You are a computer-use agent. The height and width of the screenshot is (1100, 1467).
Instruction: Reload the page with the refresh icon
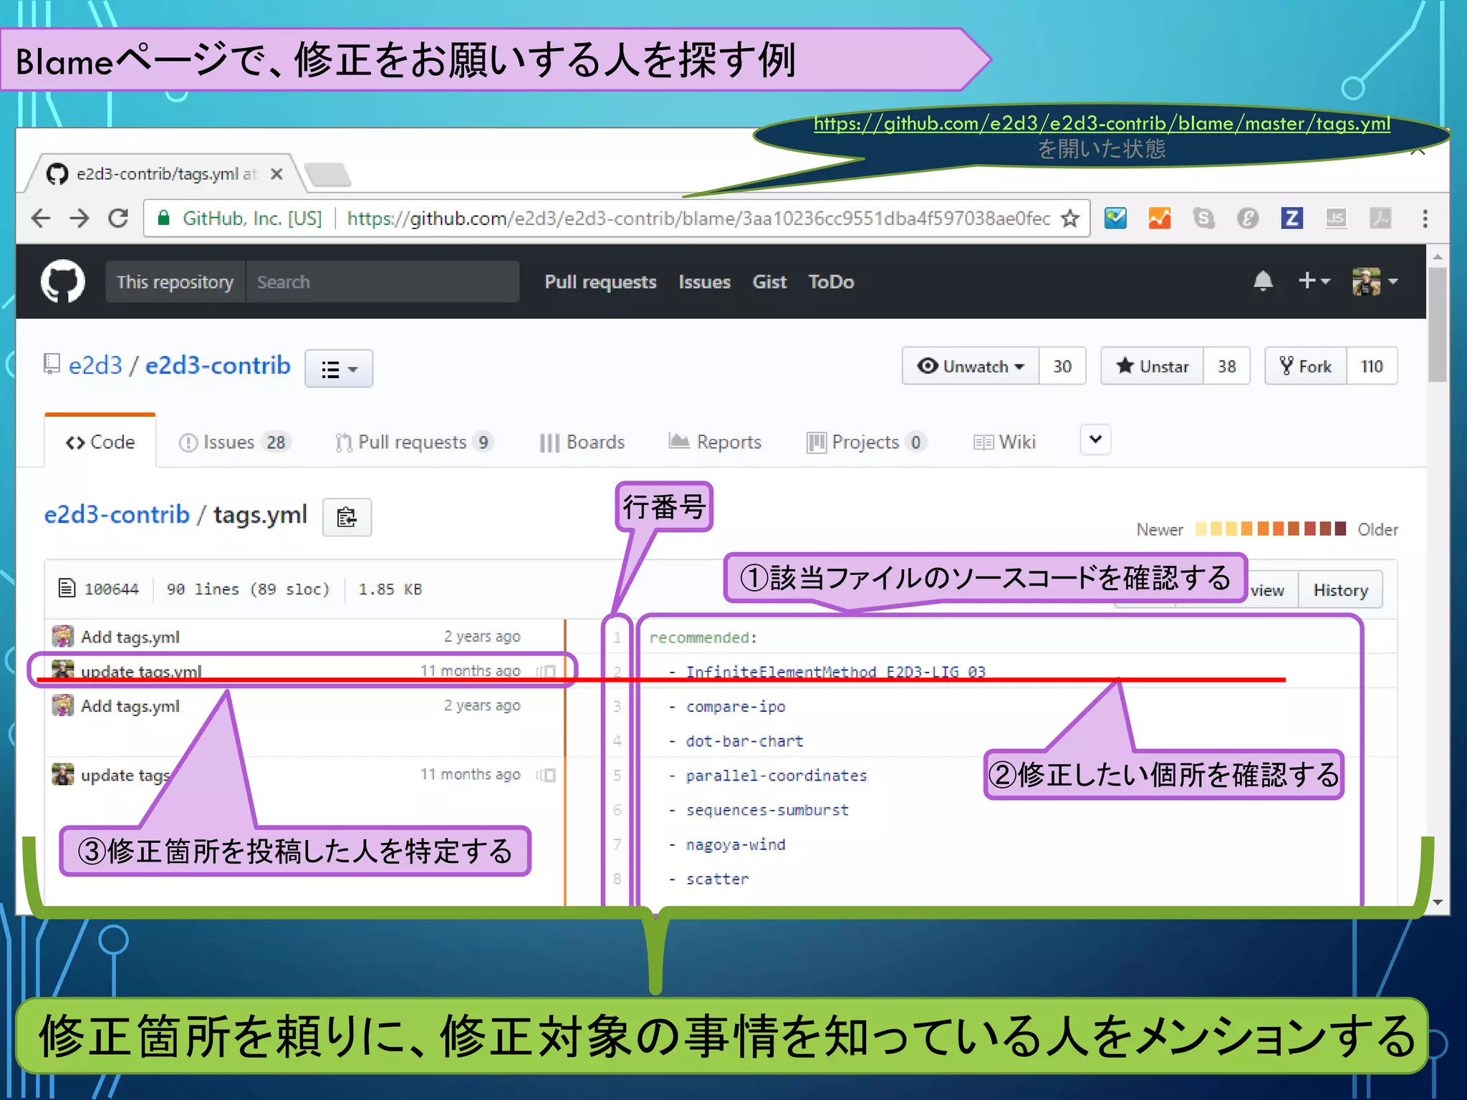point(118,218)
